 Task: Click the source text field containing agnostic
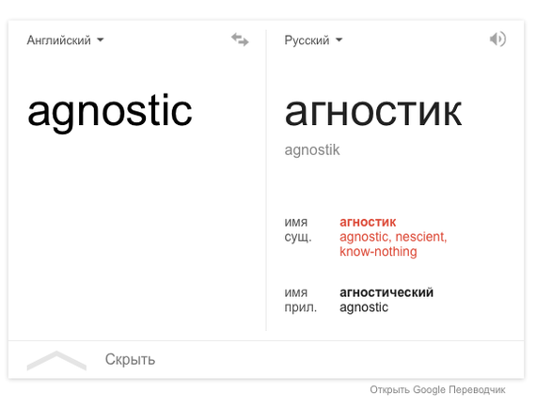(x=110, y=112)
